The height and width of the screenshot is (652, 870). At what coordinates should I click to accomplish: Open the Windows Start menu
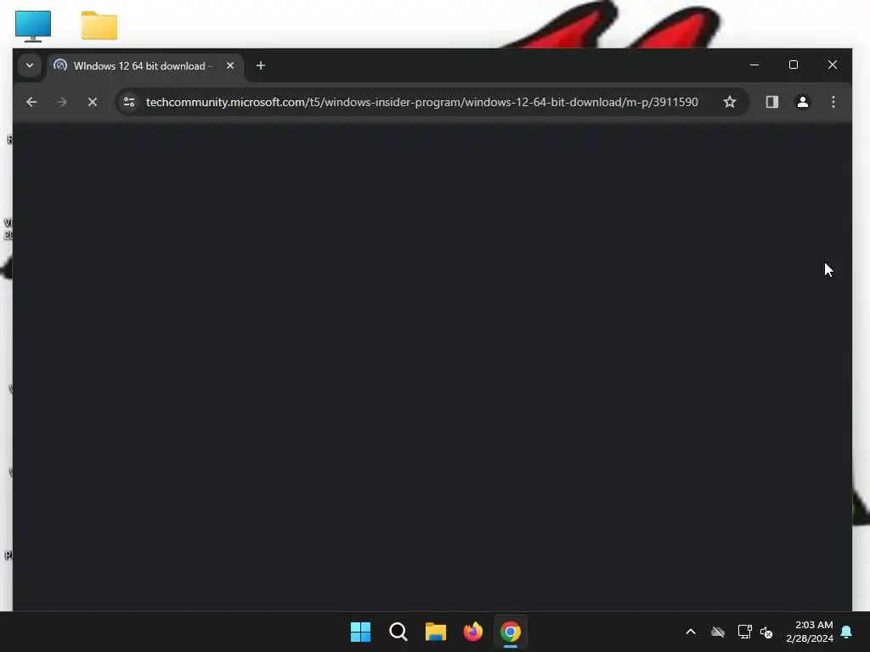point(360,632)
